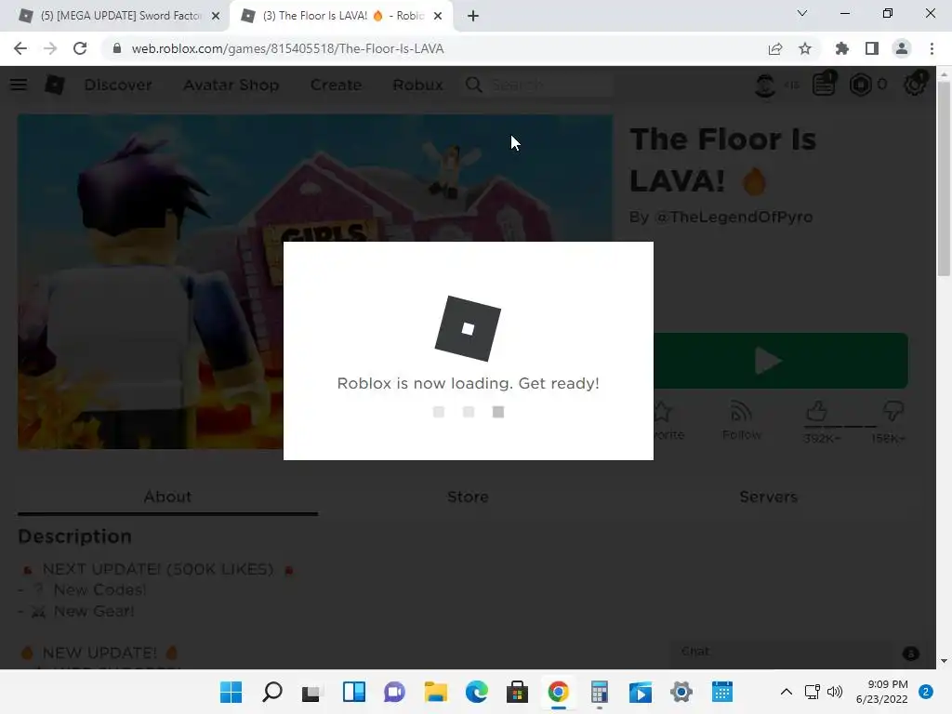The height and width of the screenshot is (714, 952).
Task: Open Chrome extensions puzzle icon
Action: click(x=842, y=48)
